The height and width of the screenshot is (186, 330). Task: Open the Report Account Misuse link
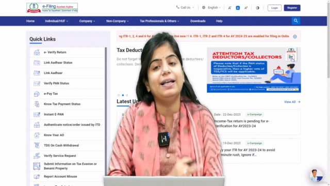(x=60, y=177)
